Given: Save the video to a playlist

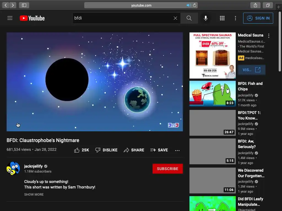Looking at the screenshot, I should [159, 150].
